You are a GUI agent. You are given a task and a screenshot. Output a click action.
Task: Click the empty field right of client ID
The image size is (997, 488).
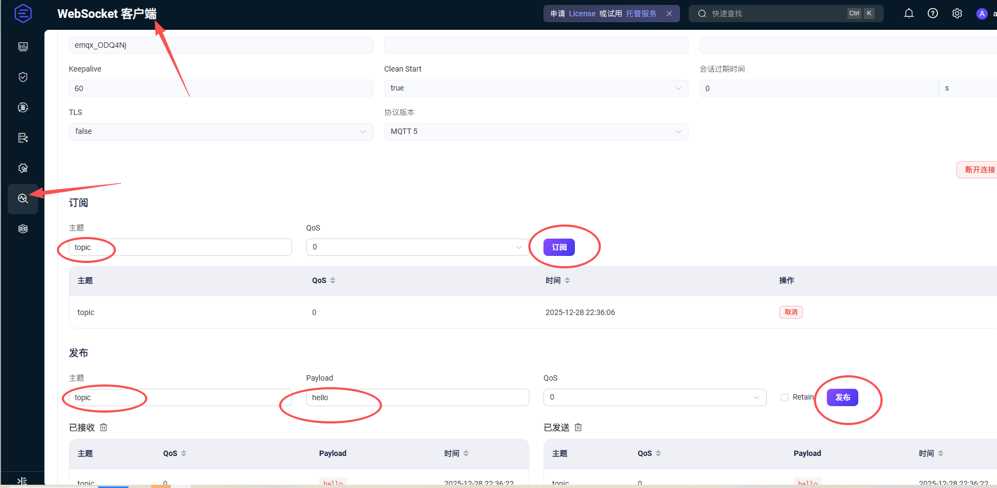point(536,45)
